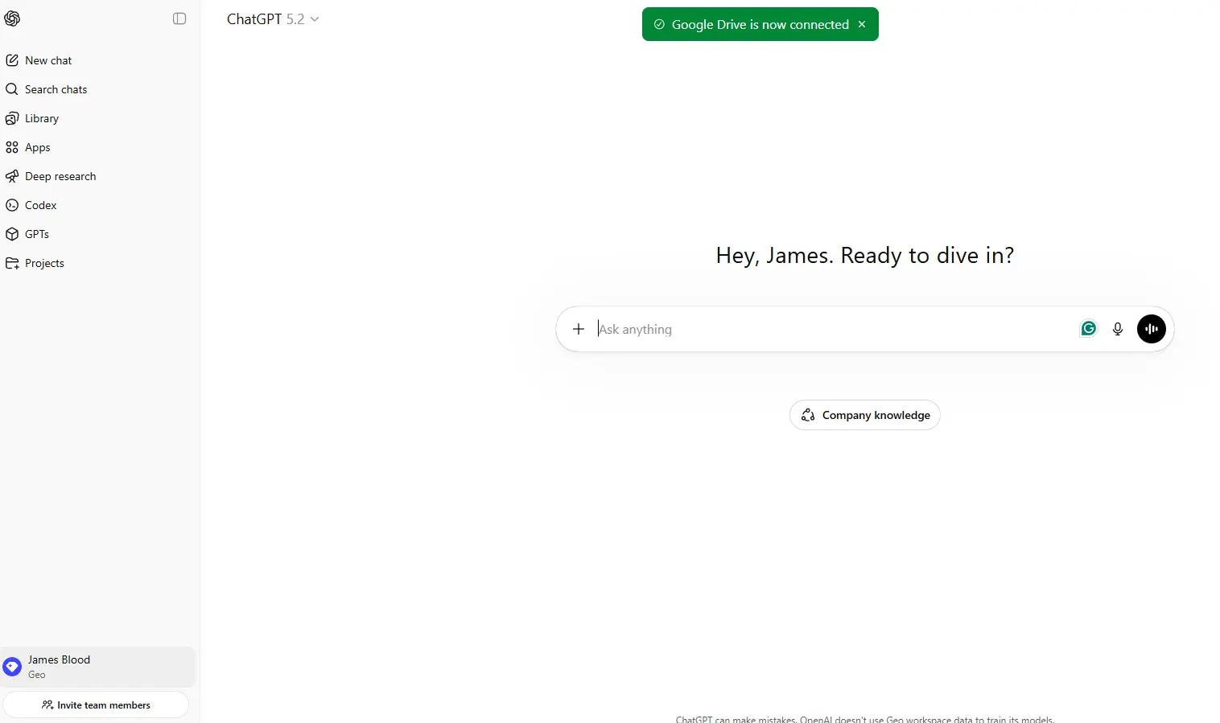The height and width of the screenshot is (723, 1220).
Task: Click the Company knowledge button
Action: click(865, 415)
